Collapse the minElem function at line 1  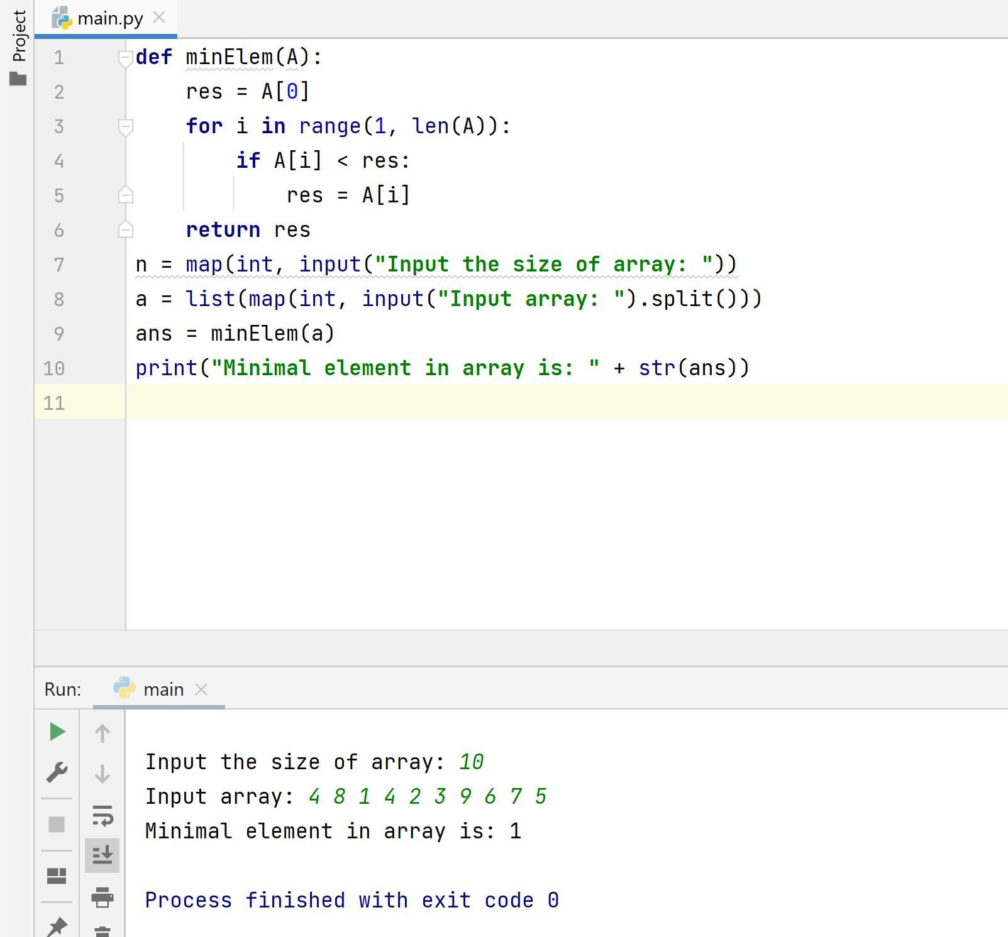point(125,58)
